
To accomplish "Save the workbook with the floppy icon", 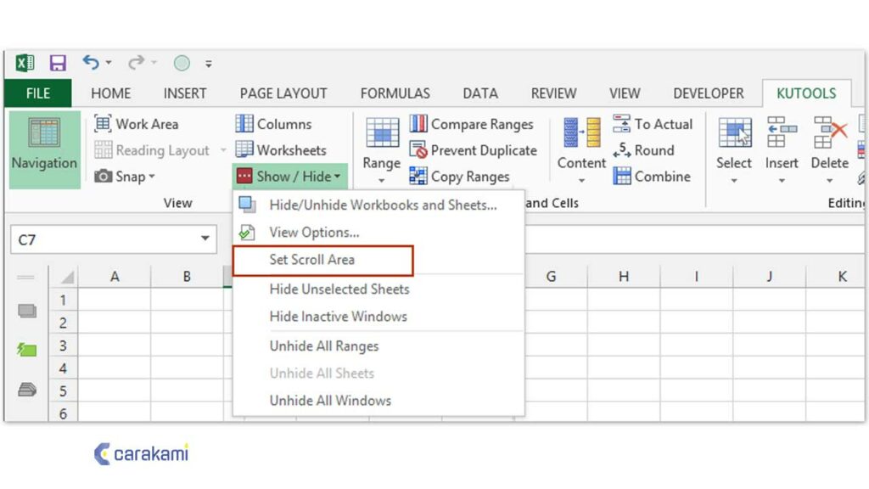I will (x=58, y=63).
